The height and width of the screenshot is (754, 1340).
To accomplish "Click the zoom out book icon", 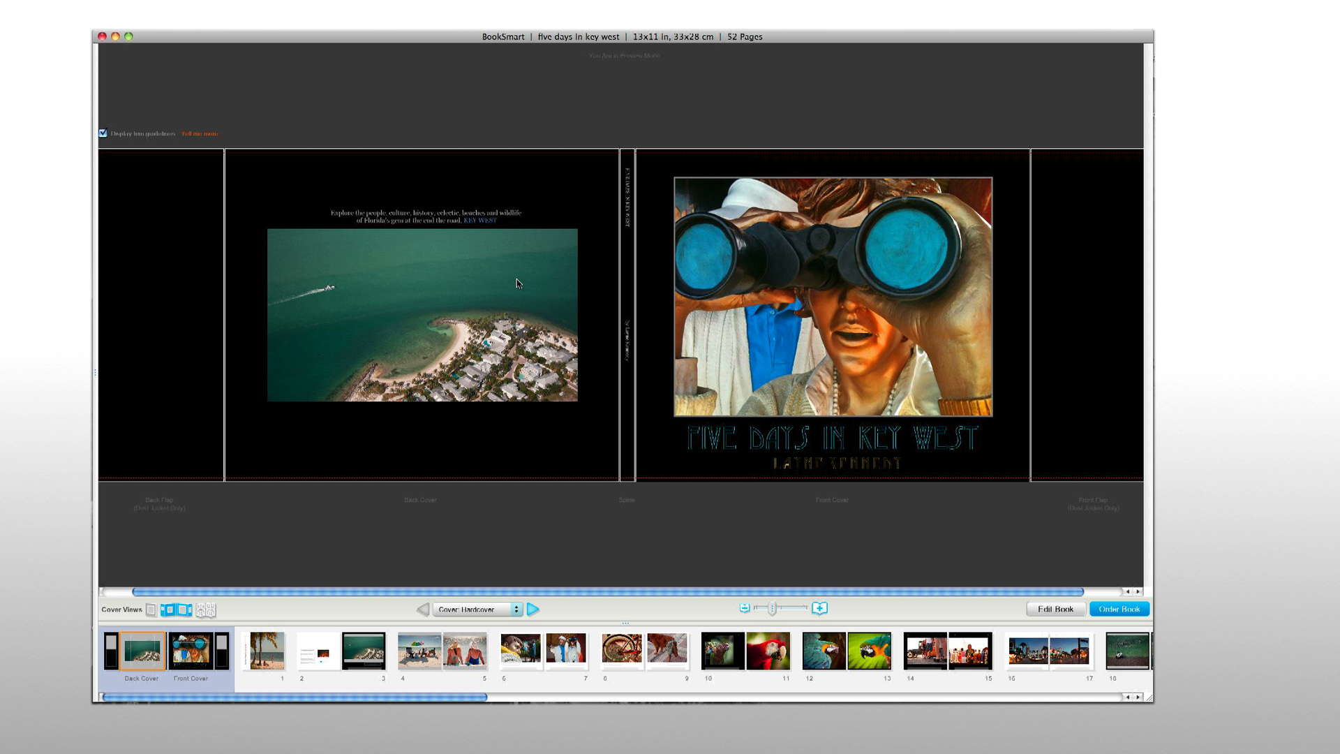I will 745,609.
